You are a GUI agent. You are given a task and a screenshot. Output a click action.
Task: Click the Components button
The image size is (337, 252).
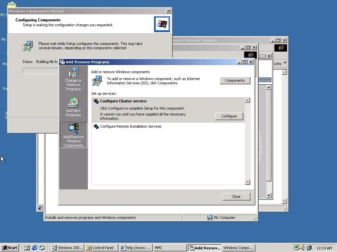click(x=235, y=80)
